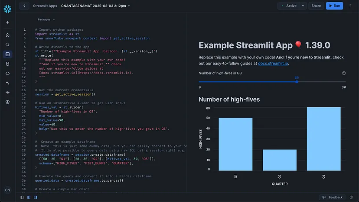Click the 'Example Streamlit App' title text
The height and width of the screenshot is (202, 359).
(245, 45)
